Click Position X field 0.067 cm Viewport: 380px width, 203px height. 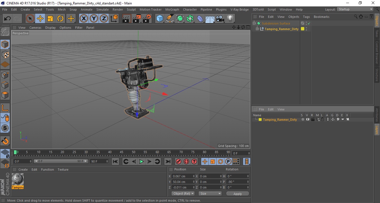point(183,176)
